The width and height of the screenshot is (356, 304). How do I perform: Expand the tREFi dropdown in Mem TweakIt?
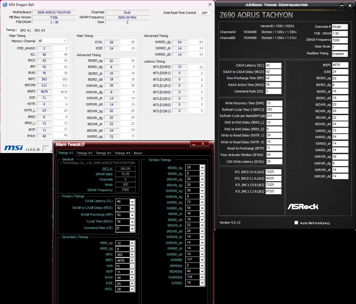click(132, 261)
